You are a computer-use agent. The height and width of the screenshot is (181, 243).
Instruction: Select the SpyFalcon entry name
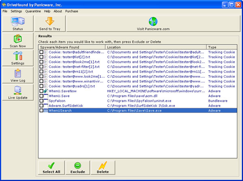click(x=57, y=101)
